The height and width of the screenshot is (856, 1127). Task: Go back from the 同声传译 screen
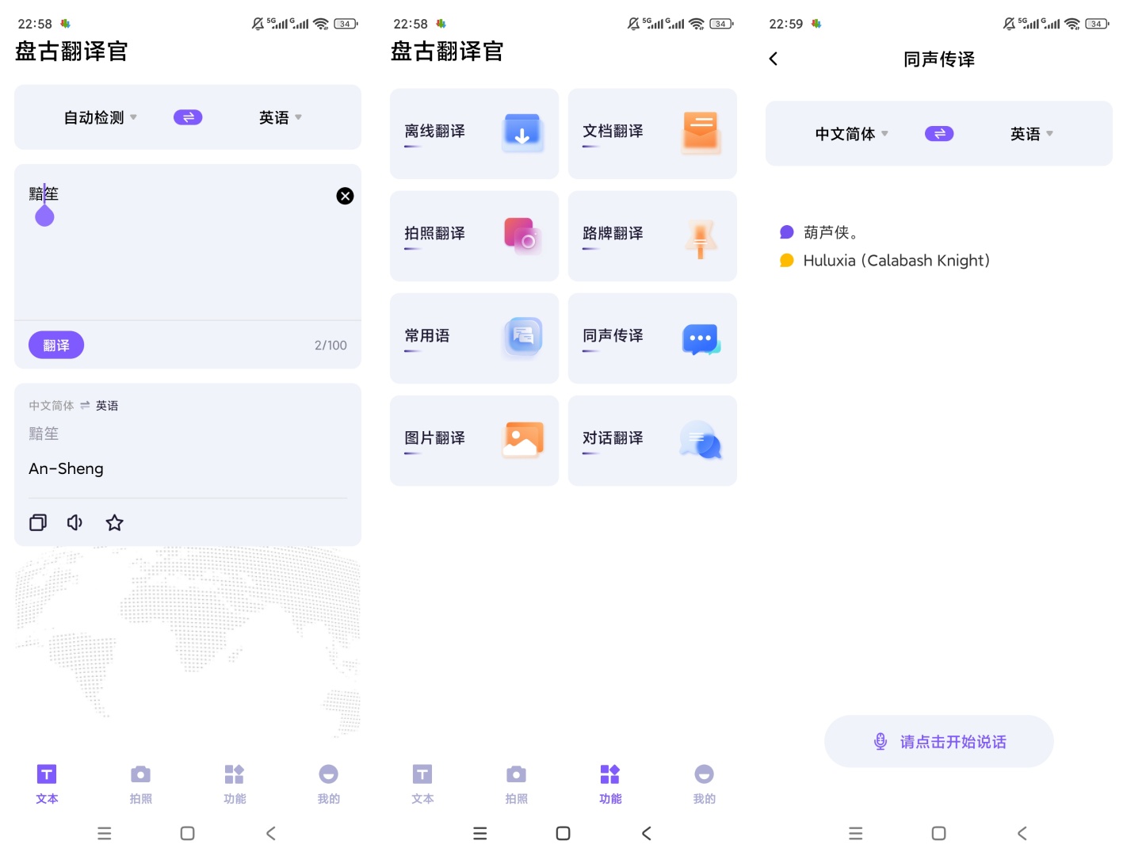(x=774, y=59)
